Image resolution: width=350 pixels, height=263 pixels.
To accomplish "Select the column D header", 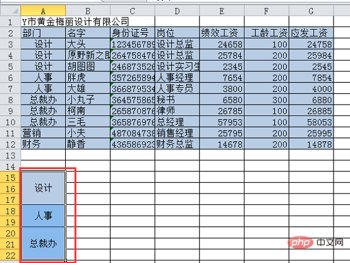I will pyautogui.click(x=177, y=11).
